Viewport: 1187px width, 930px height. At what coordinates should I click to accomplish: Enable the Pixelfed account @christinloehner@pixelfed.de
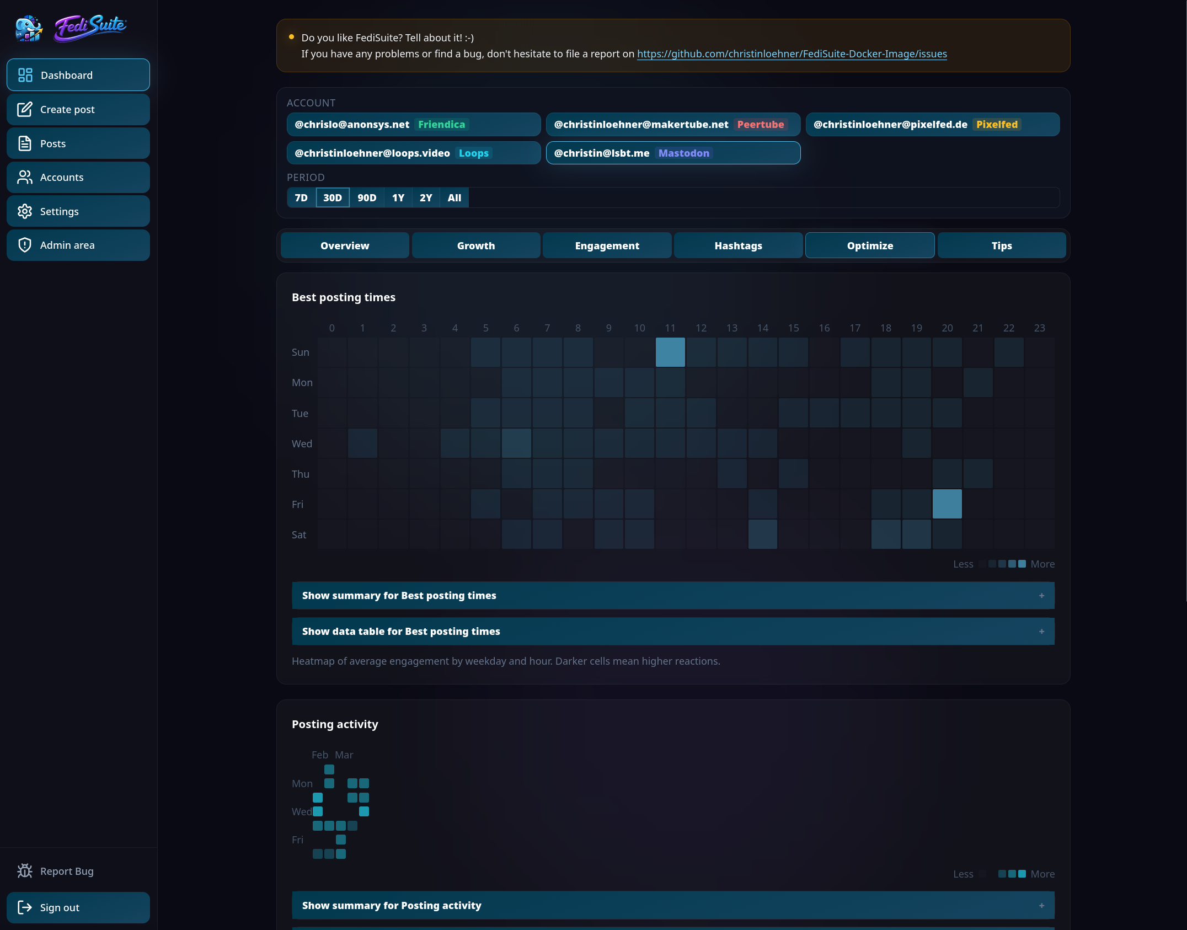click(932, 124)
